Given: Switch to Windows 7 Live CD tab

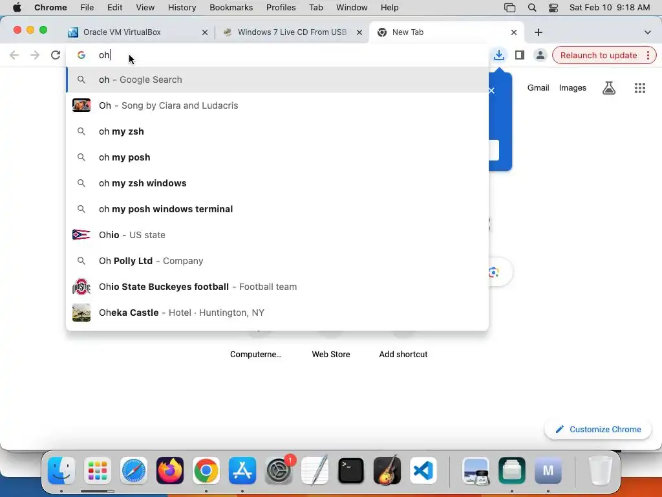Looking at the screenshot, I should (292, 32).
